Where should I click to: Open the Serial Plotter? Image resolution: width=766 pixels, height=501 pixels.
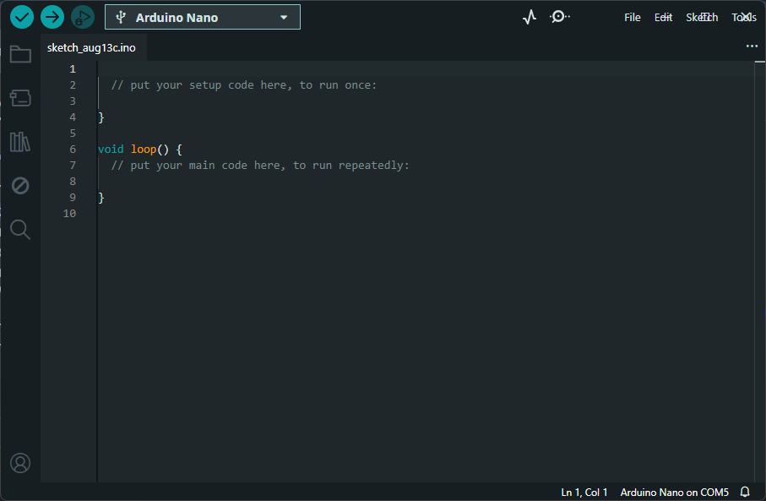(530, 17)
